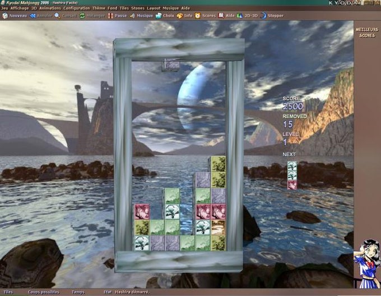Screen dimensions: 381x296
Task: Open the Choix layout chooser
Action: [x=165, y=16]
